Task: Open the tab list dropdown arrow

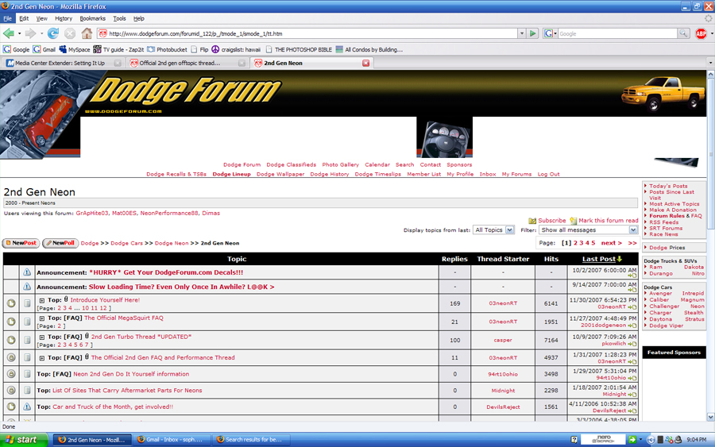Action: [x=710, y=63]
